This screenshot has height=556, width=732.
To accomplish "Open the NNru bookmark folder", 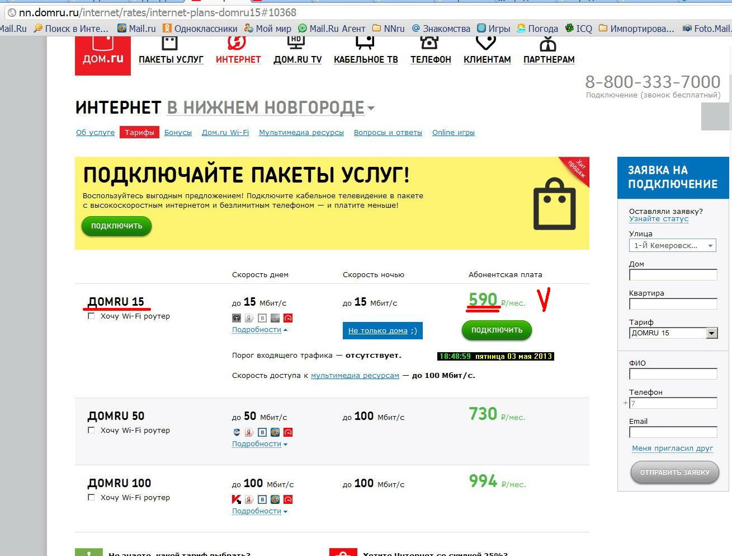I will [x=388, y=29].
